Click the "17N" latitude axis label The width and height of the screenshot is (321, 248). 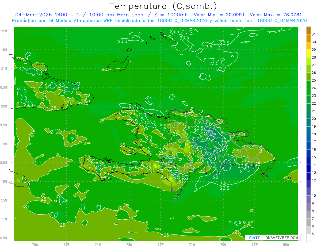[5, 219]
